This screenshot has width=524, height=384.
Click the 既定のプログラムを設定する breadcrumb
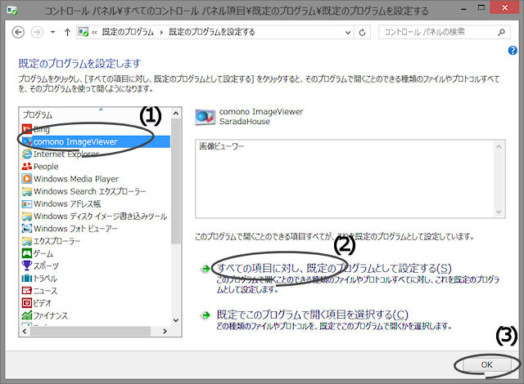click(x=212, y=32)
